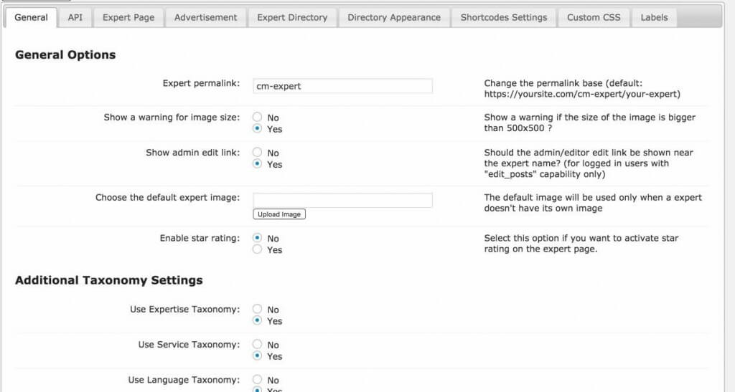Choose Yes for Show admin edit link
The width and height of the screenshot is (735, 392).
[257, 164]
